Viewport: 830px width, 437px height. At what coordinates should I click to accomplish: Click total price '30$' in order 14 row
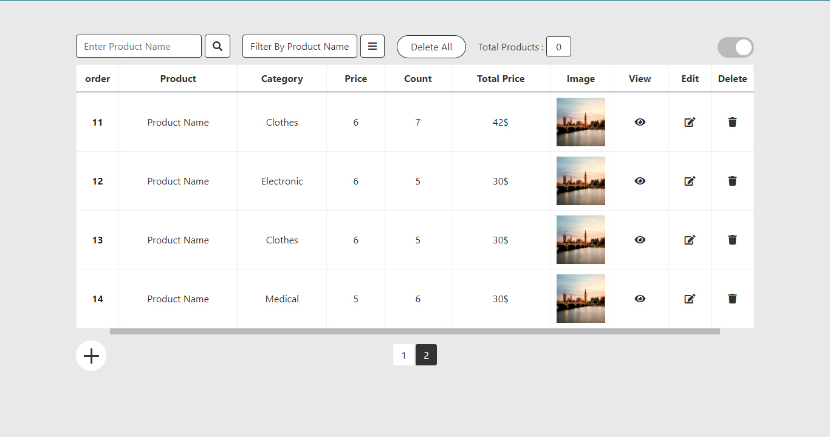tap(501, 299)
